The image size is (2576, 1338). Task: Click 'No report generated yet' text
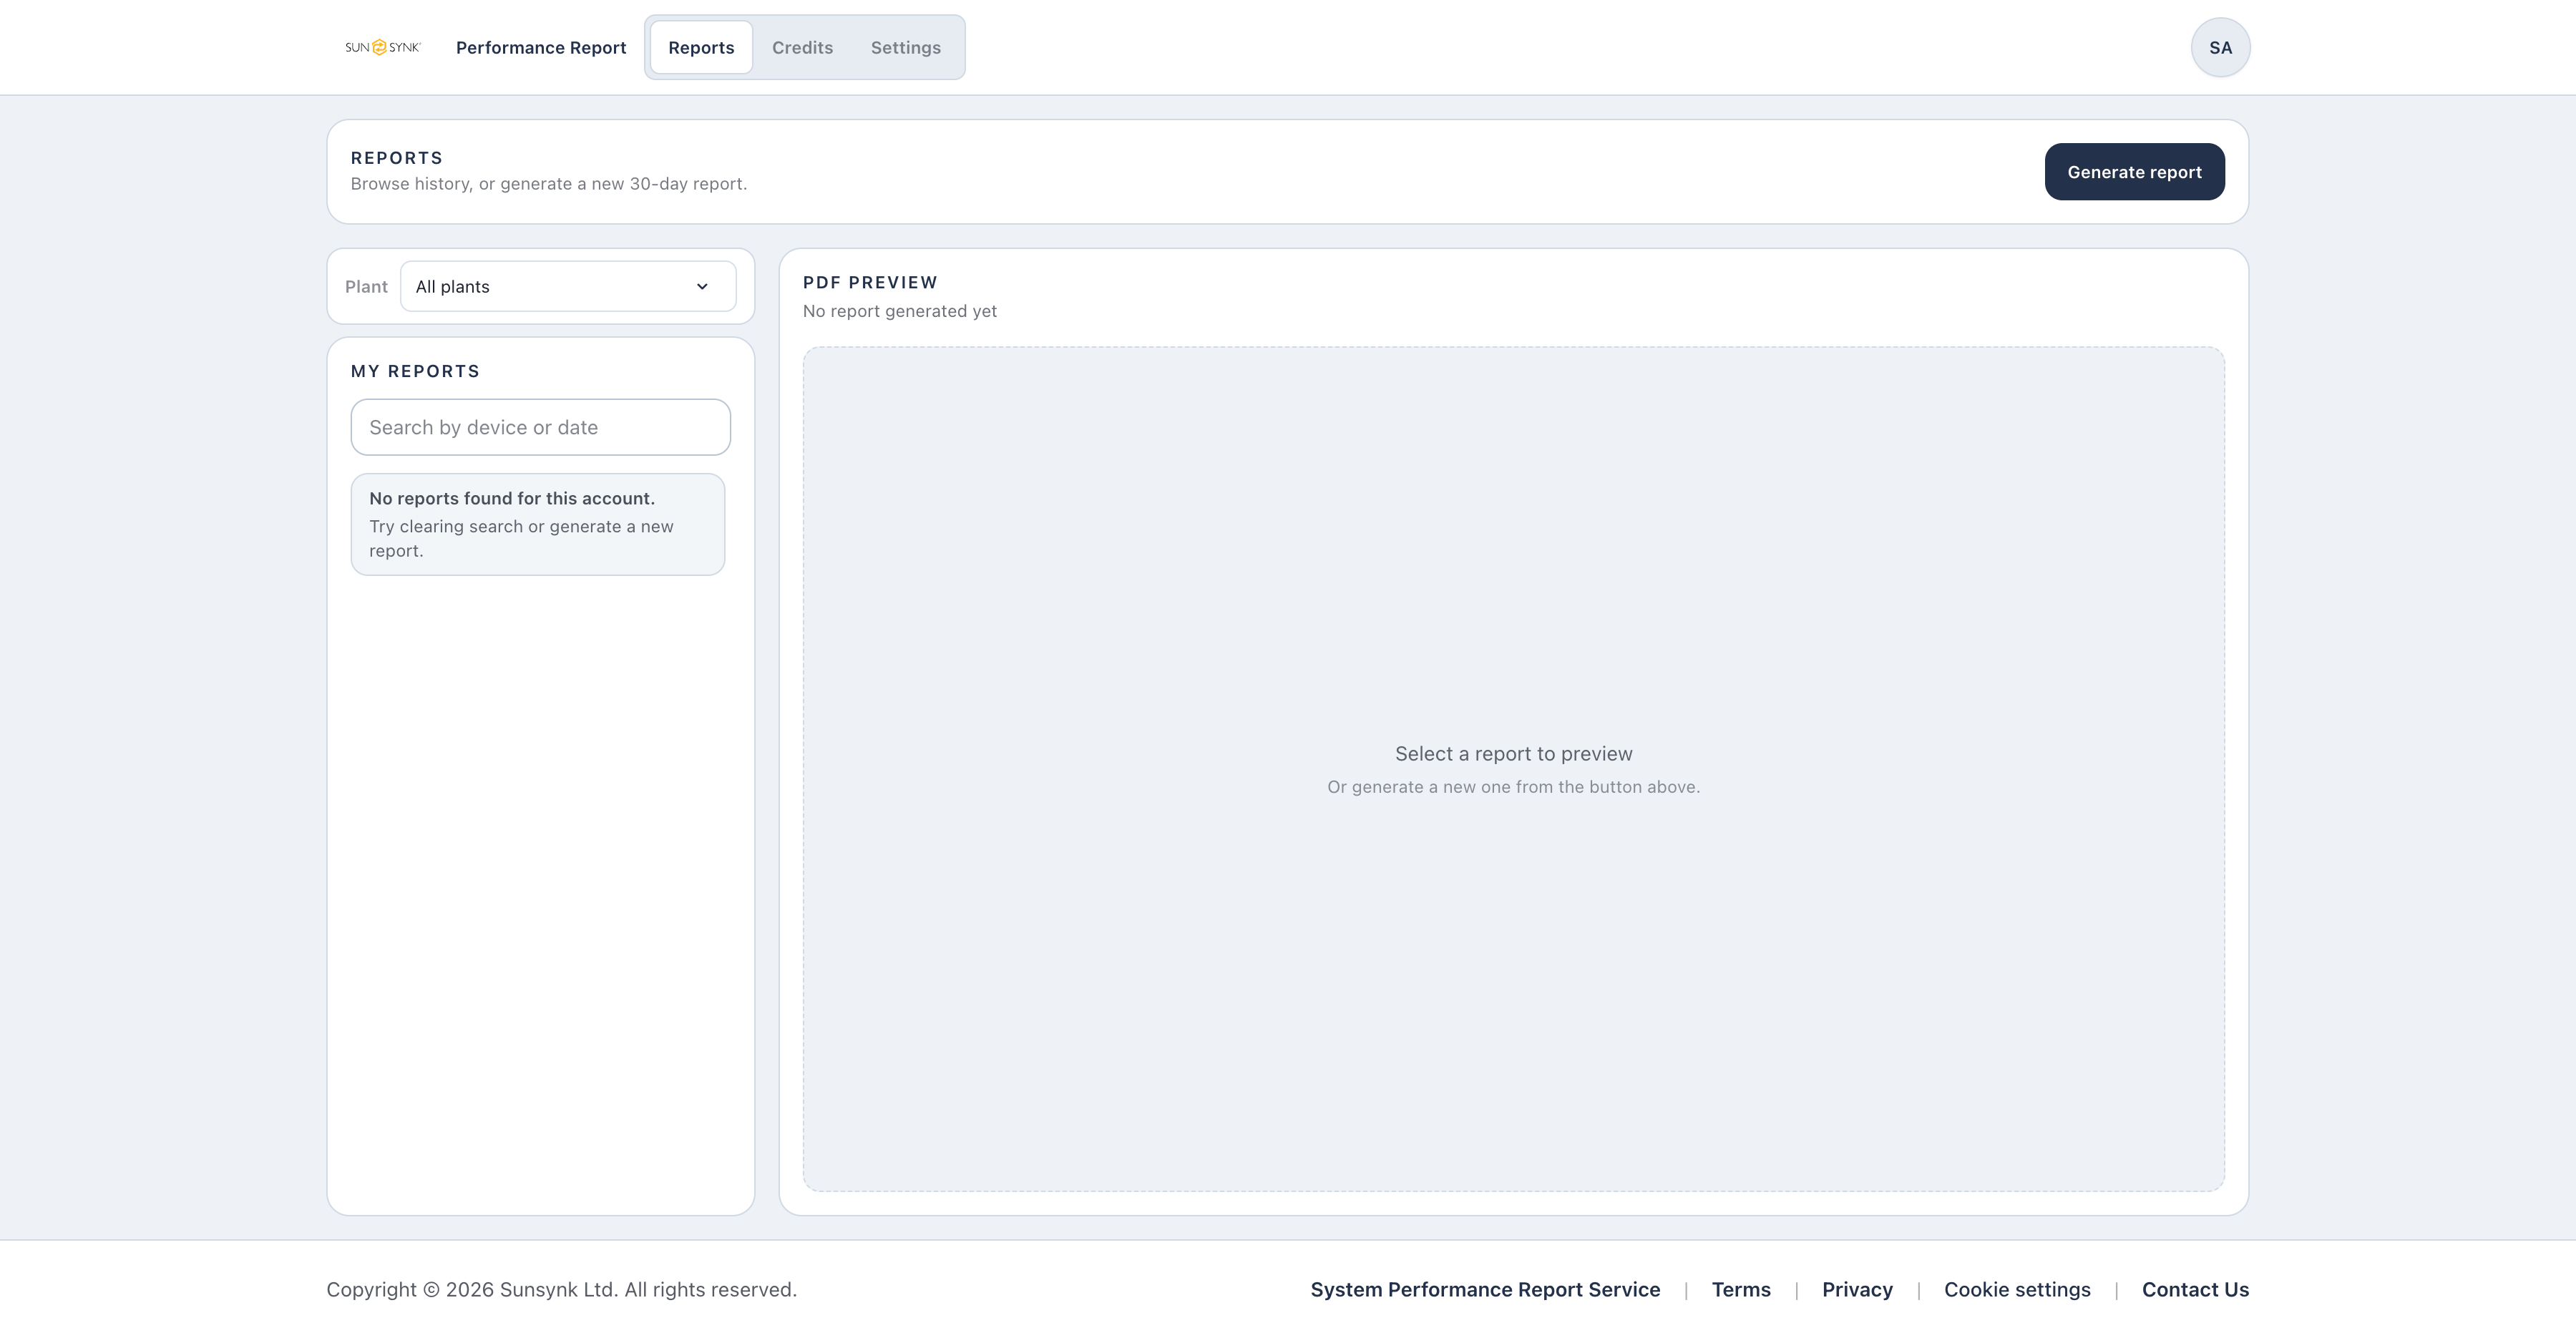point(899,311)
